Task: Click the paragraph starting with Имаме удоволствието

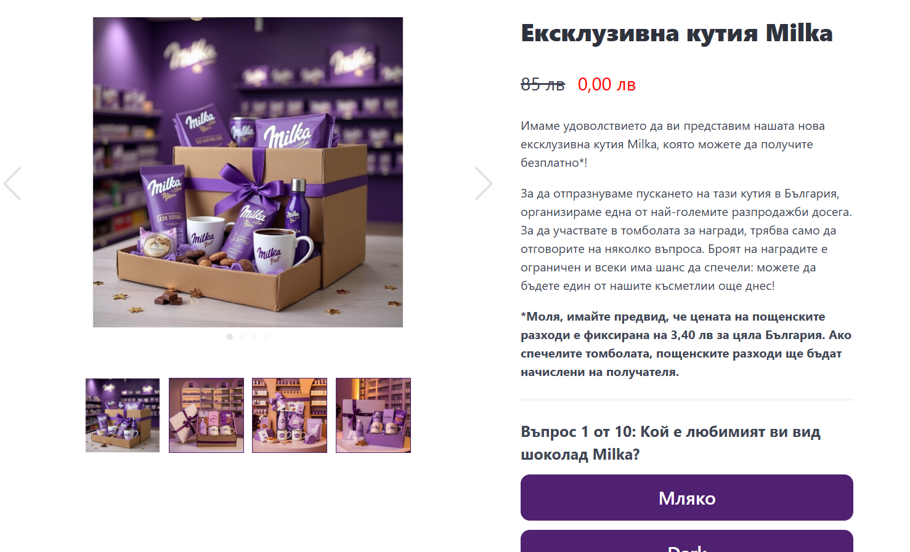Action: (673, 145)
